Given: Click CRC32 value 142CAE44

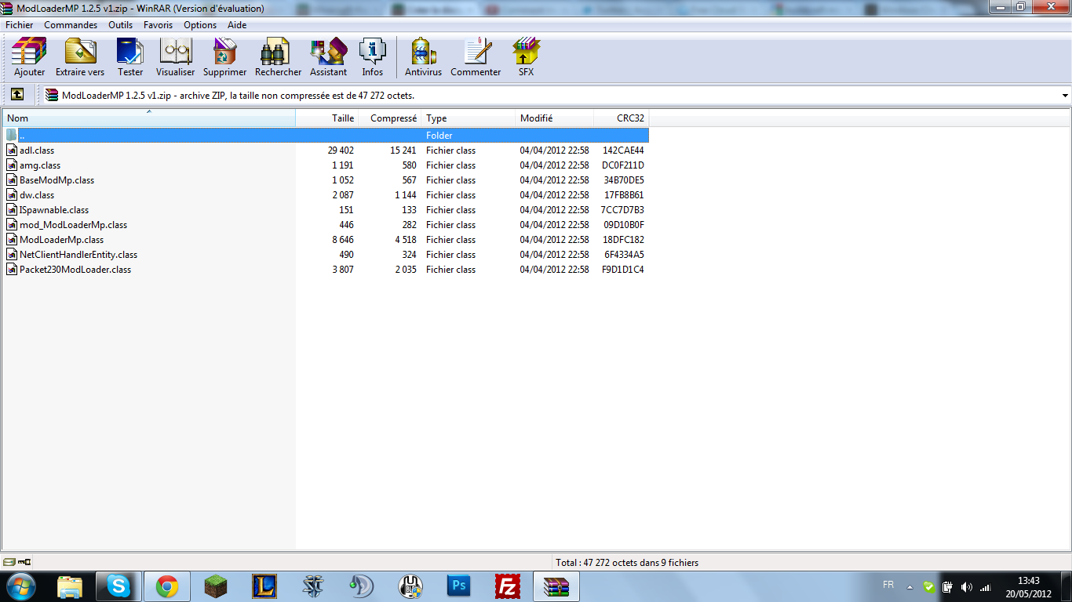Looking at the screenshot, I should [x=623, y=150].
